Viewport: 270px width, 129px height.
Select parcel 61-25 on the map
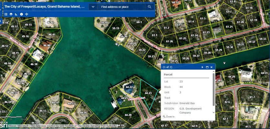182,38
